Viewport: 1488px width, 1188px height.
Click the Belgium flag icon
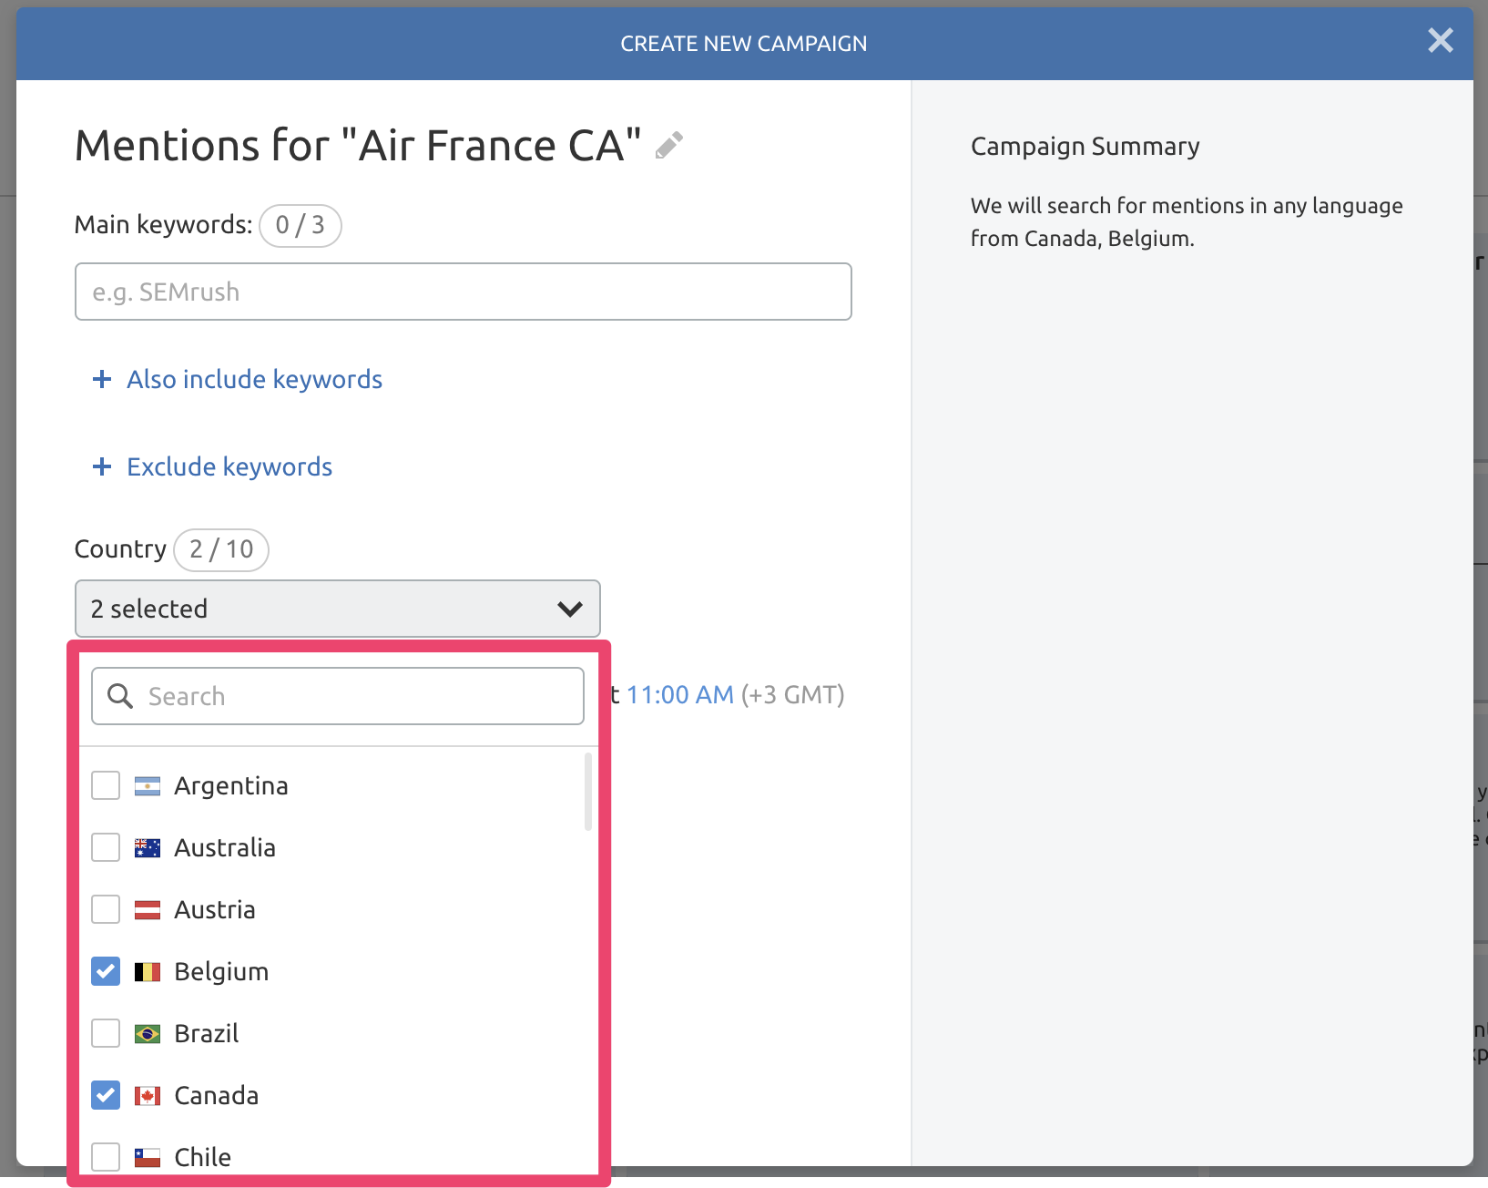point(148,971)
